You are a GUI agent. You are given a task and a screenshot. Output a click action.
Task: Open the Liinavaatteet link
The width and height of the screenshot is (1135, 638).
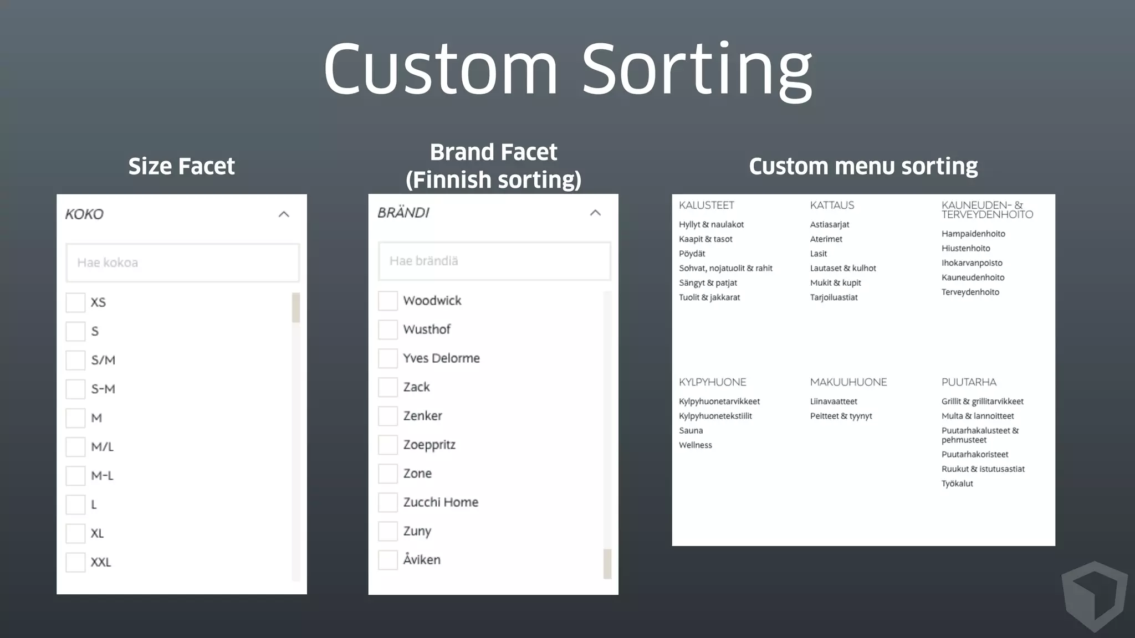[834, 402]
